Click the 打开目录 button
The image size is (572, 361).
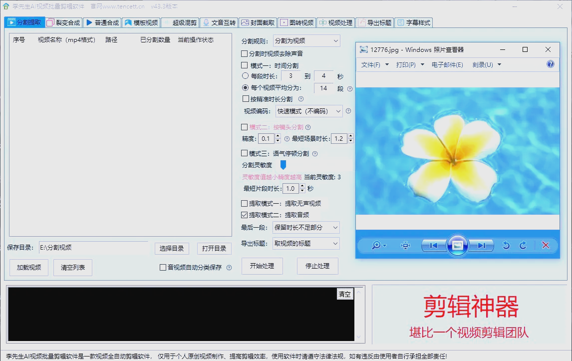click(x=214, y=248)
